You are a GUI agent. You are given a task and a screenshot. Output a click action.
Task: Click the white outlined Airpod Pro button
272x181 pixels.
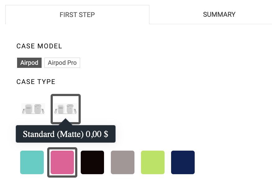62,63
